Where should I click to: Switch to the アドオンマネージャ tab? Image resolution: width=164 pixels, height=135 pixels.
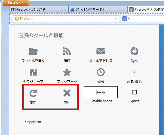pos(98,10)
